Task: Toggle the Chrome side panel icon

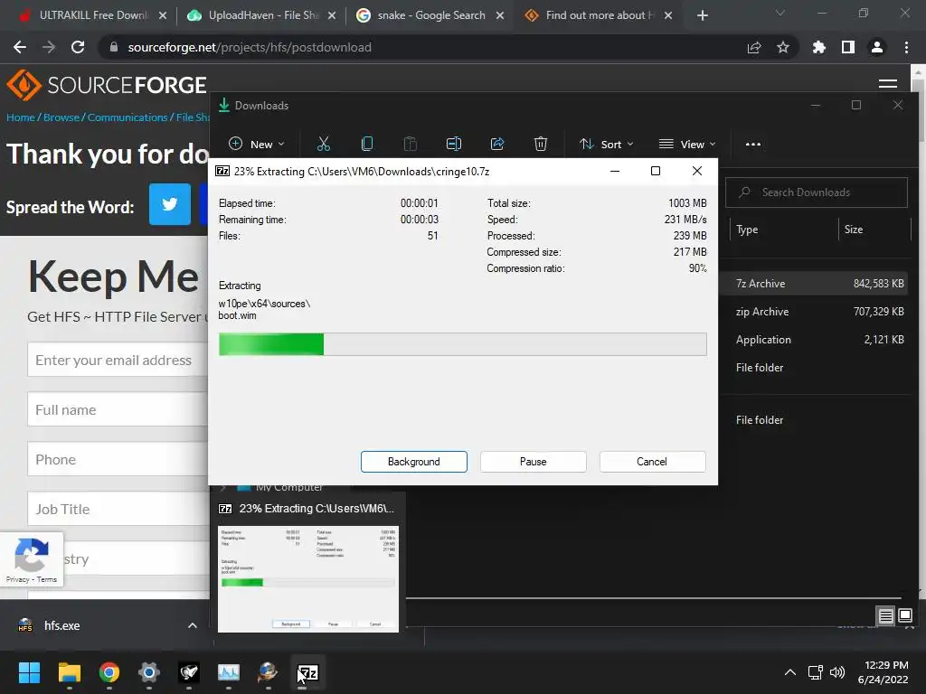Action: pyautogui.click(x=848, y=47)
